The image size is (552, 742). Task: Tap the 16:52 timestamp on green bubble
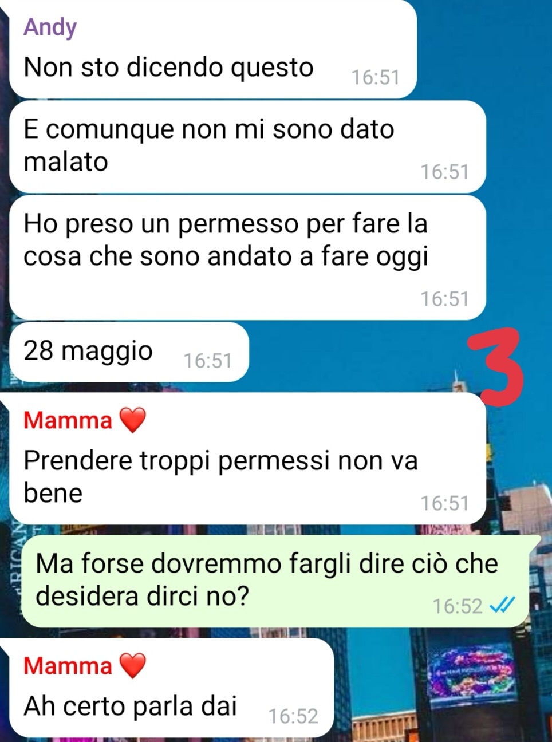458,606
